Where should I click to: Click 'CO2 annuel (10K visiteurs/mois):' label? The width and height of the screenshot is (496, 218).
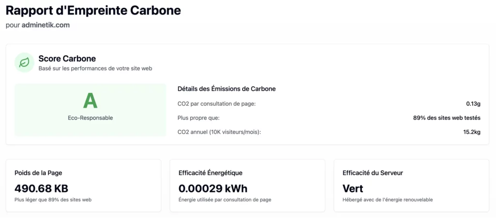coord(219,132)
